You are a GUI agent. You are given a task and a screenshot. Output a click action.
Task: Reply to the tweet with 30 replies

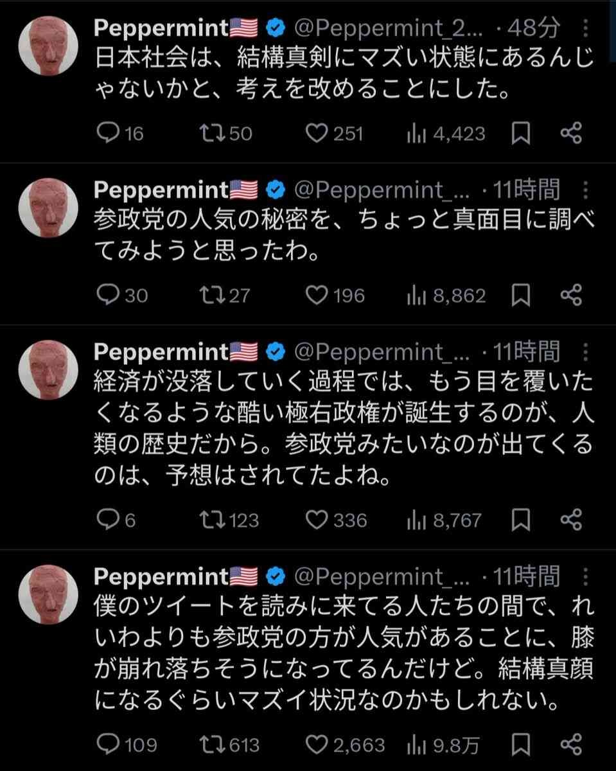(x=105, y=295)
